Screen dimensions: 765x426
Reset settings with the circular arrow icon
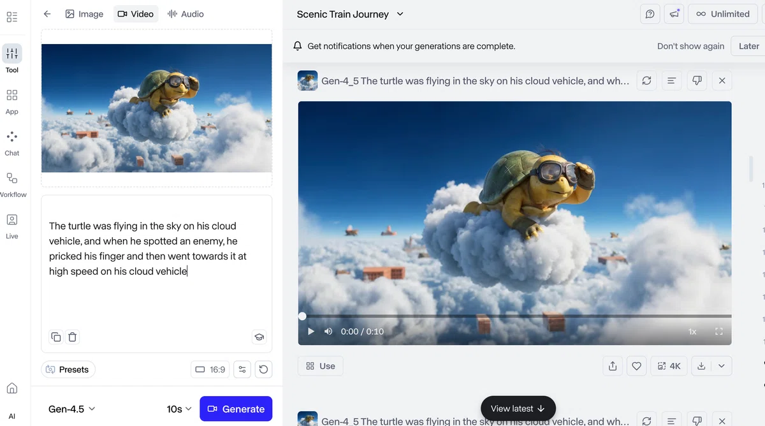click(263, 369)
